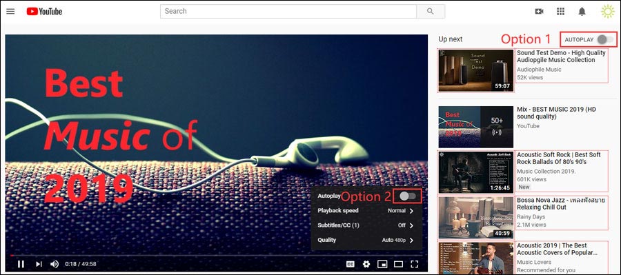
Task: Open Mix - BEST MUSIC 2019 title
Action: 556,113
